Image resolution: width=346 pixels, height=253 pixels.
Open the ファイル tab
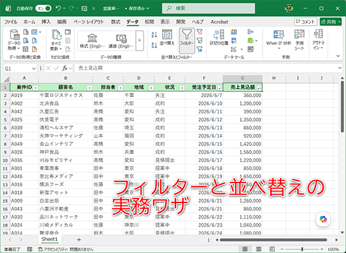coord(11,22)
